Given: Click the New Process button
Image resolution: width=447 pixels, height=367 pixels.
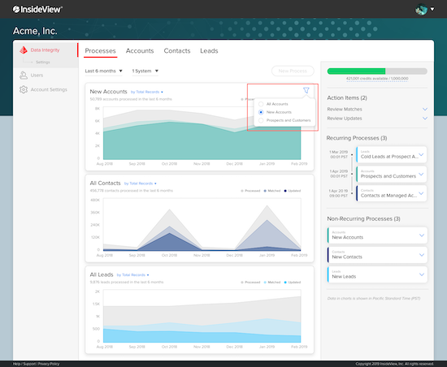Looking at the screenshot, I should [x=293, y=71].
